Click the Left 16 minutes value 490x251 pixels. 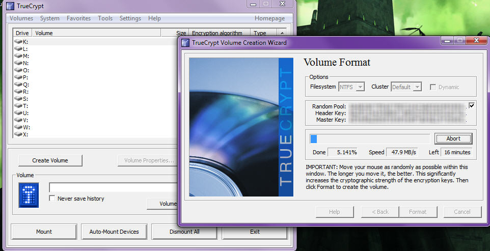tap(456, 152)
